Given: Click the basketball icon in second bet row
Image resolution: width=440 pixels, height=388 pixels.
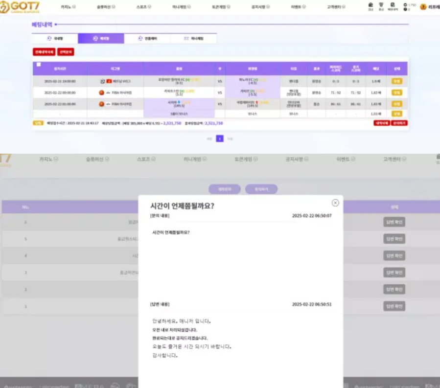Looking at the screenshot, I should [102, 92].
